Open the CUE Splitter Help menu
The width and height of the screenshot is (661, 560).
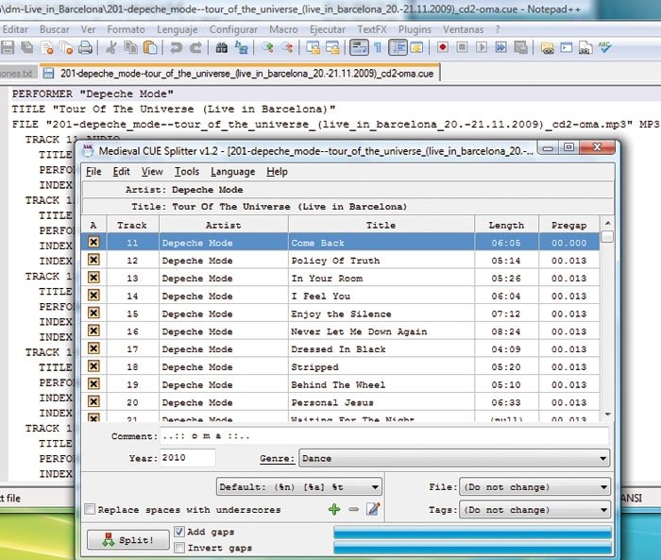[277, 172]
